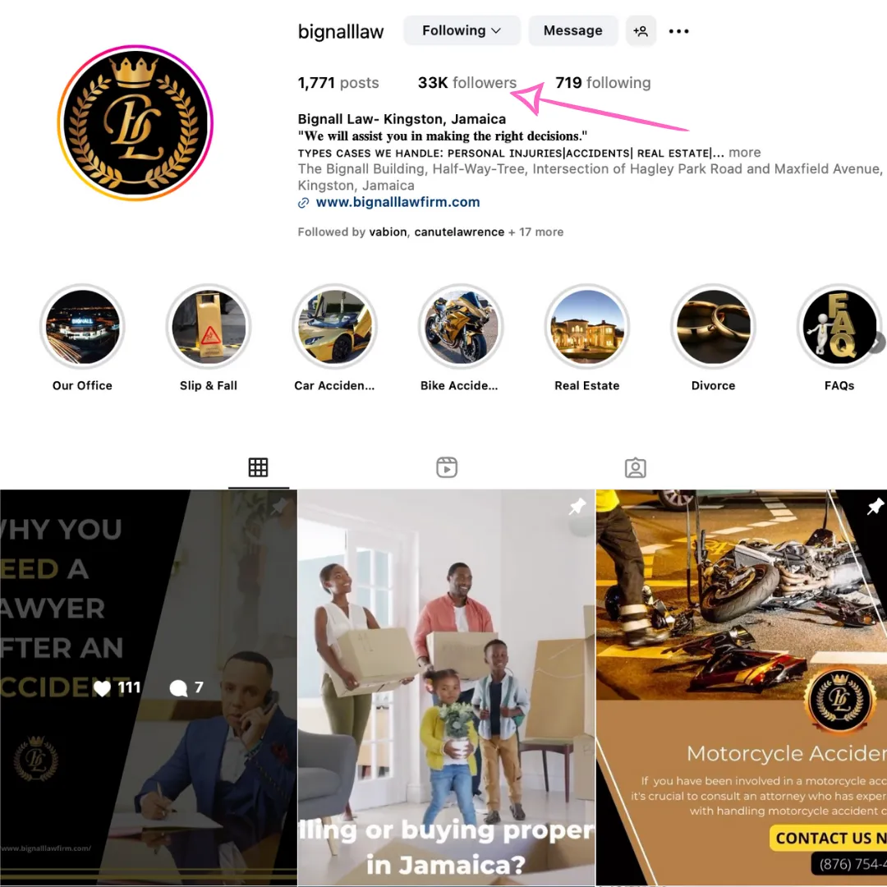Open the Bike Accident highlight

tap(461, 326)
